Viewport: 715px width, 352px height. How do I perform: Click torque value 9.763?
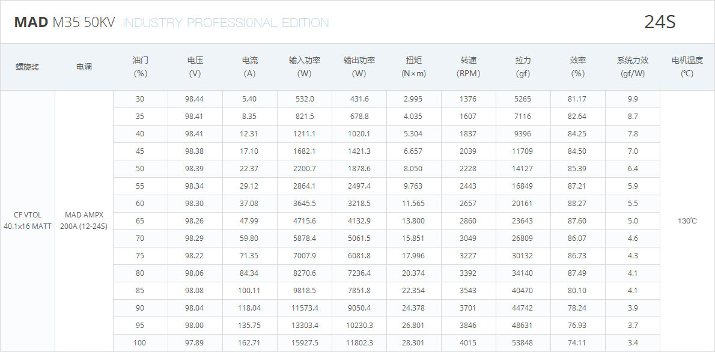click(x=413, y=186)
